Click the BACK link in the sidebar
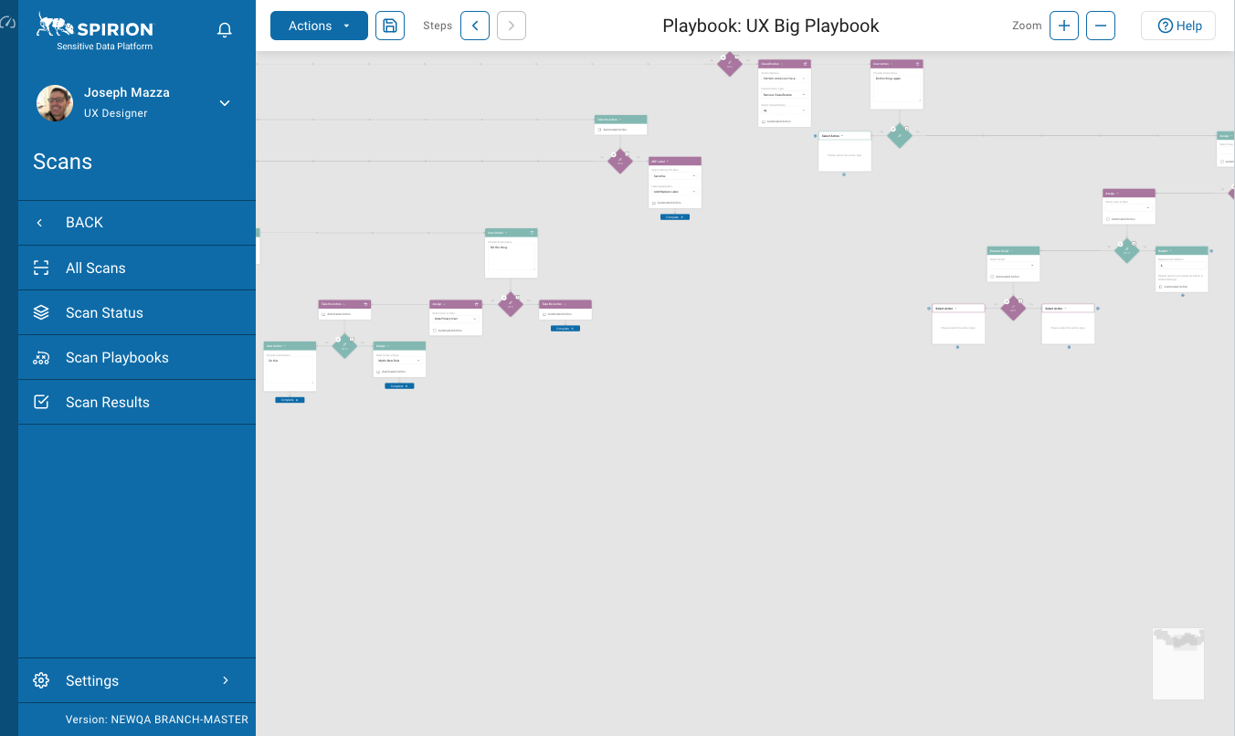 pyautogui.click(x=84, y=223)
